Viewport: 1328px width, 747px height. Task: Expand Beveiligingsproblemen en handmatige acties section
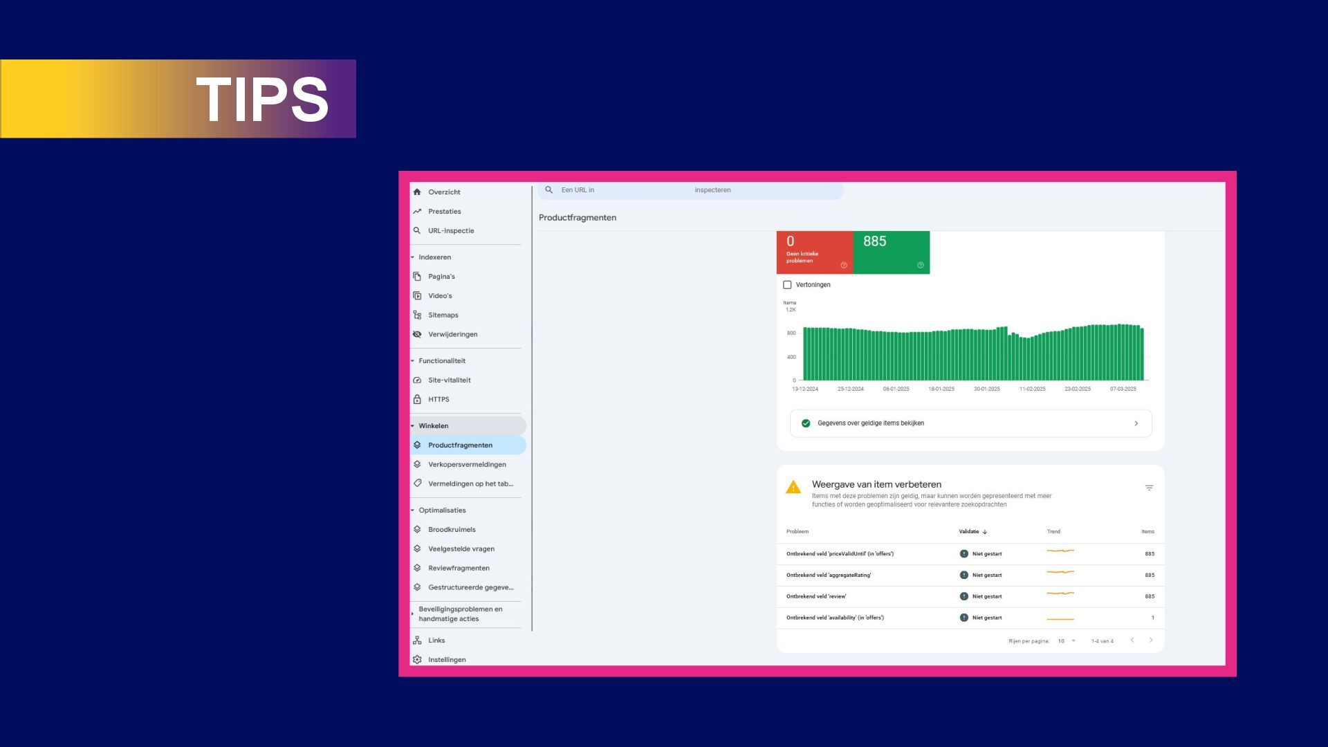(413, 614)
